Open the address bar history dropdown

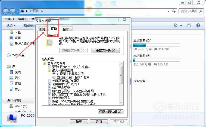pyautogui.click(x=168, y=11)
